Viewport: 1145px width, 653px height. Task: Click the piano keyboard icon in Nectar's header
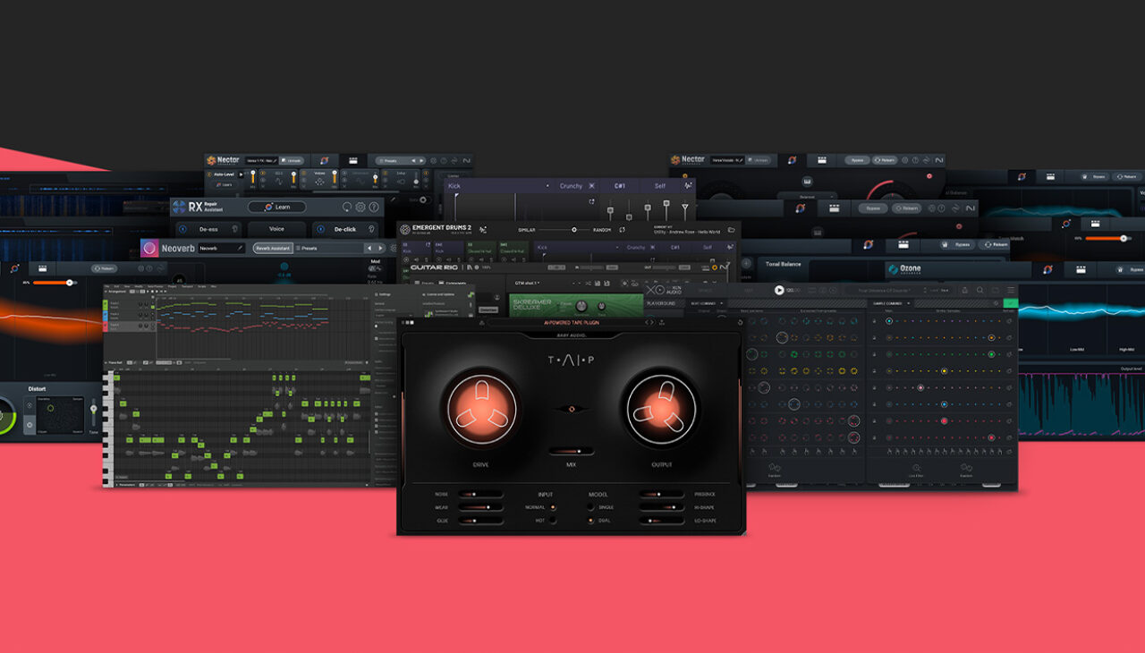pos(352,161)
